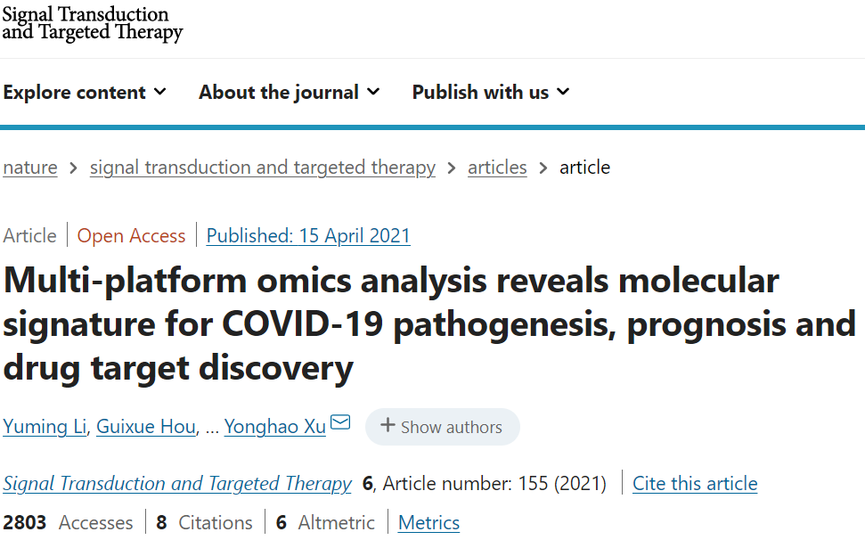Expand the Publish with us menu

(x=490, y=92)
